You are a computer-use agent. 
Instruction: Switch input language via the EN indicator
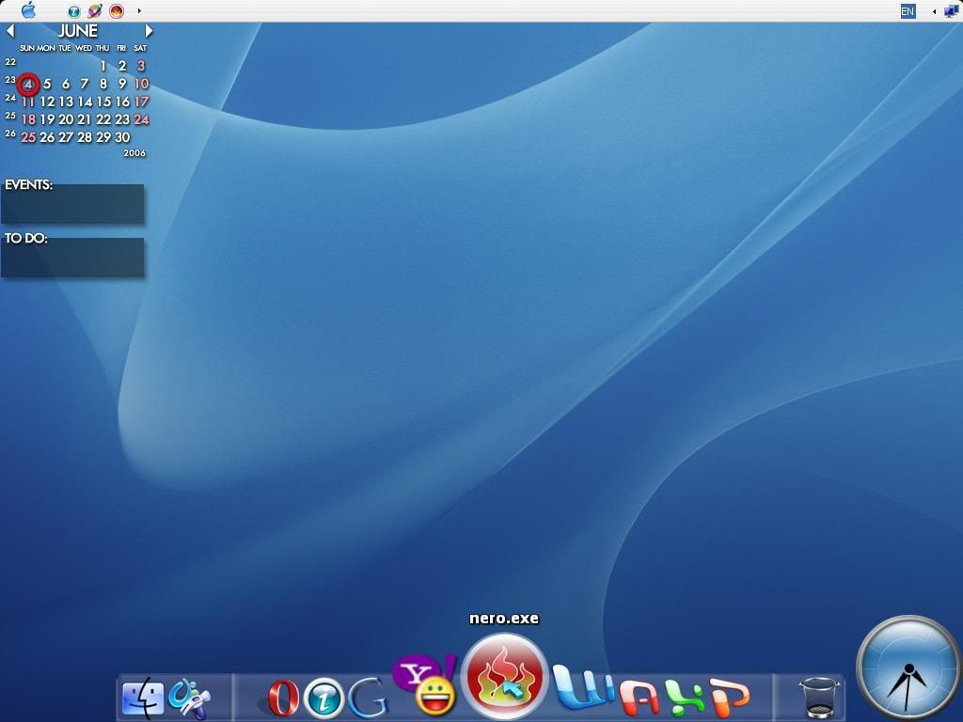pos(908,11)
